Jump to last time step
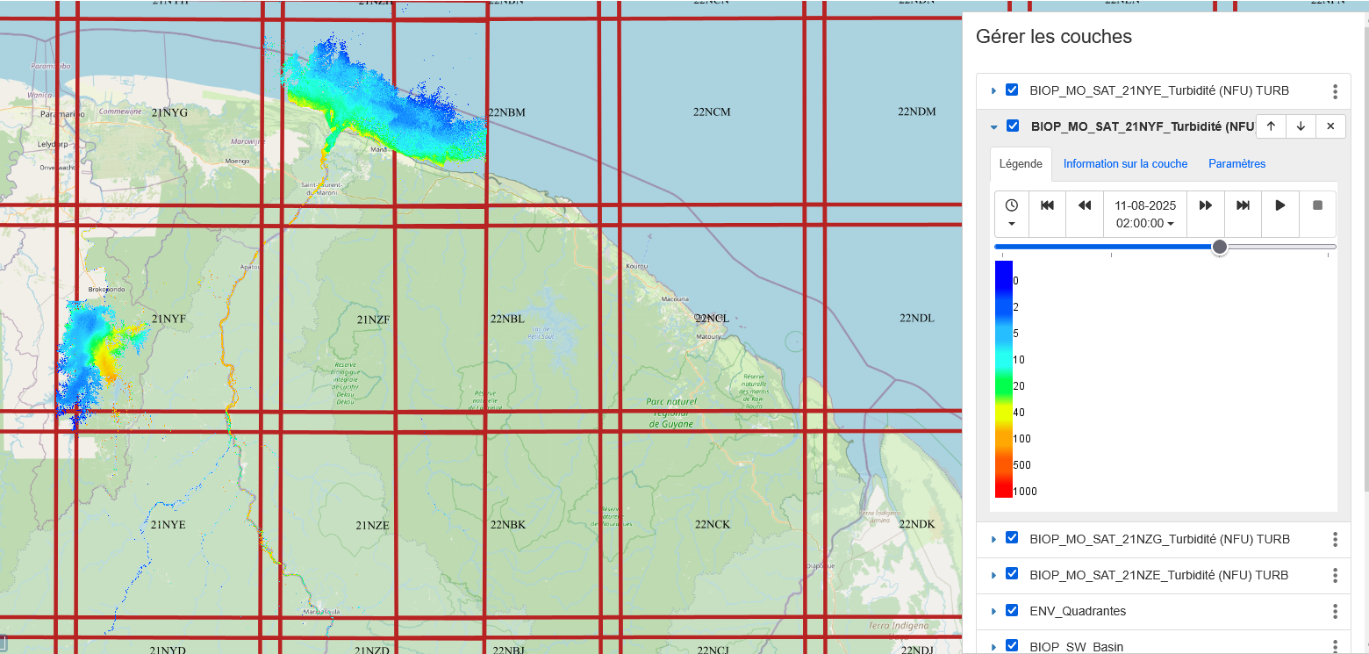1369x654 pixels. coord(1243,205)
